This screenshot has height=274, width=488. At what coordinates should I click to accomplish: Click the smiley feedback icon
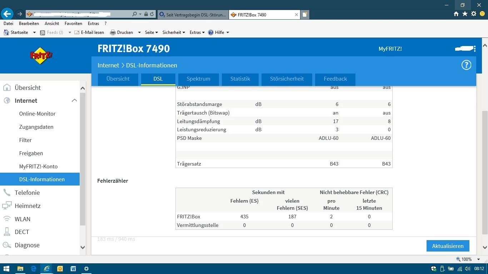pyautogui.click(x=482, y=14)
